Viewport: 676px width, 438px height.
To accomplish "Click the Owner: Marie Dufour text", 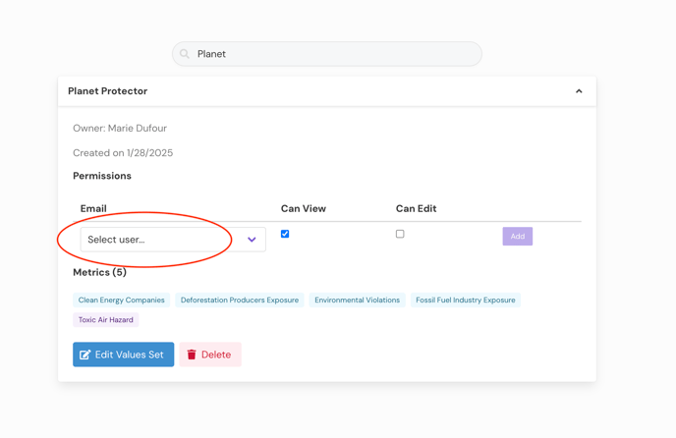I will tap(120, 128).
